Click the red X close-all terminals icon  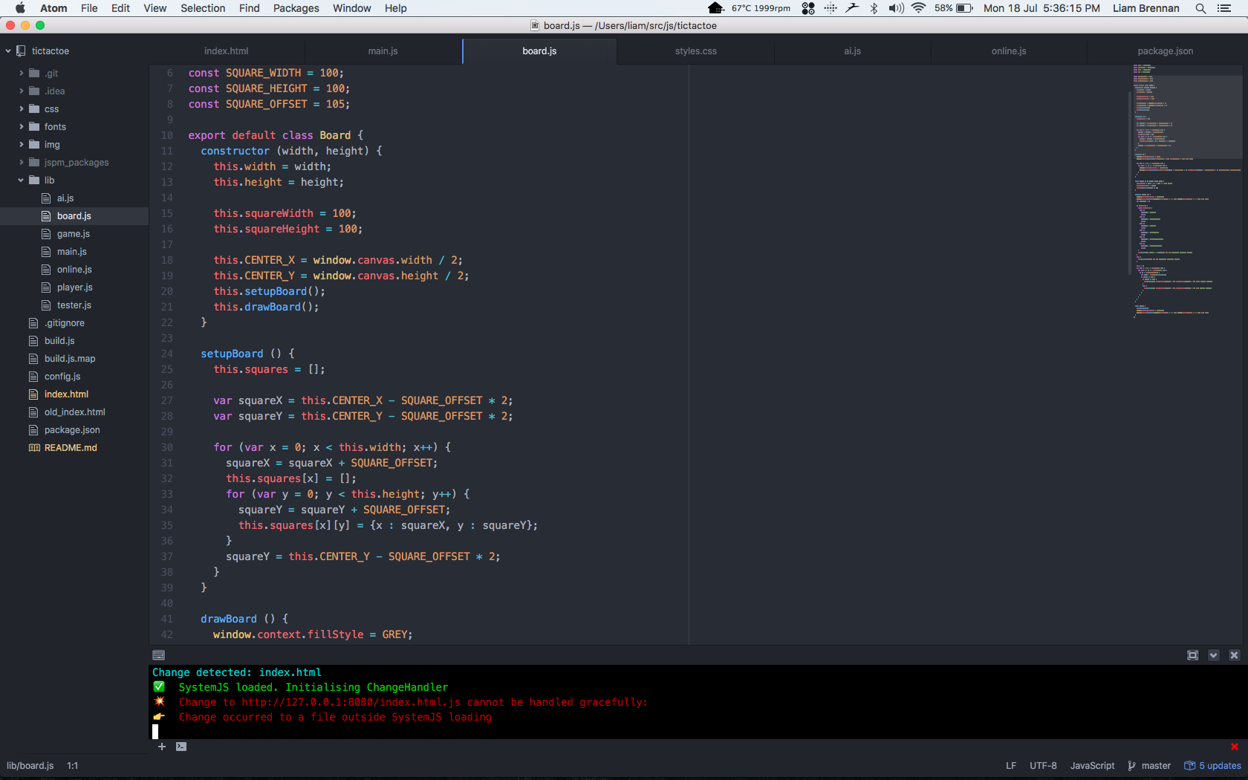pyautogui.click(x=1234, y=747)
